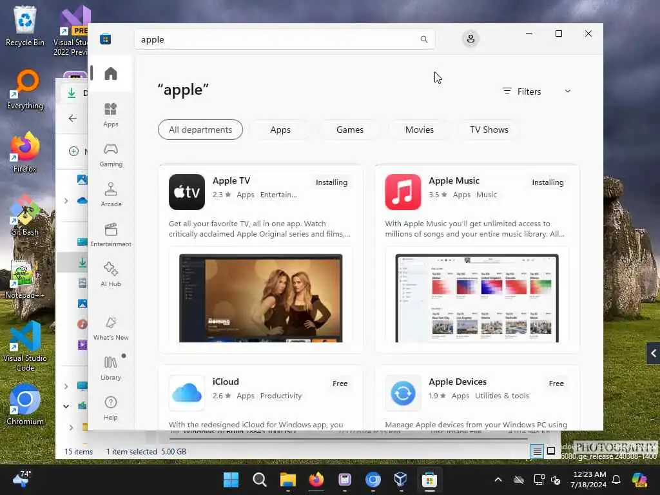Click the search magnifier icon in Store
660x495 pixels.
424,39
